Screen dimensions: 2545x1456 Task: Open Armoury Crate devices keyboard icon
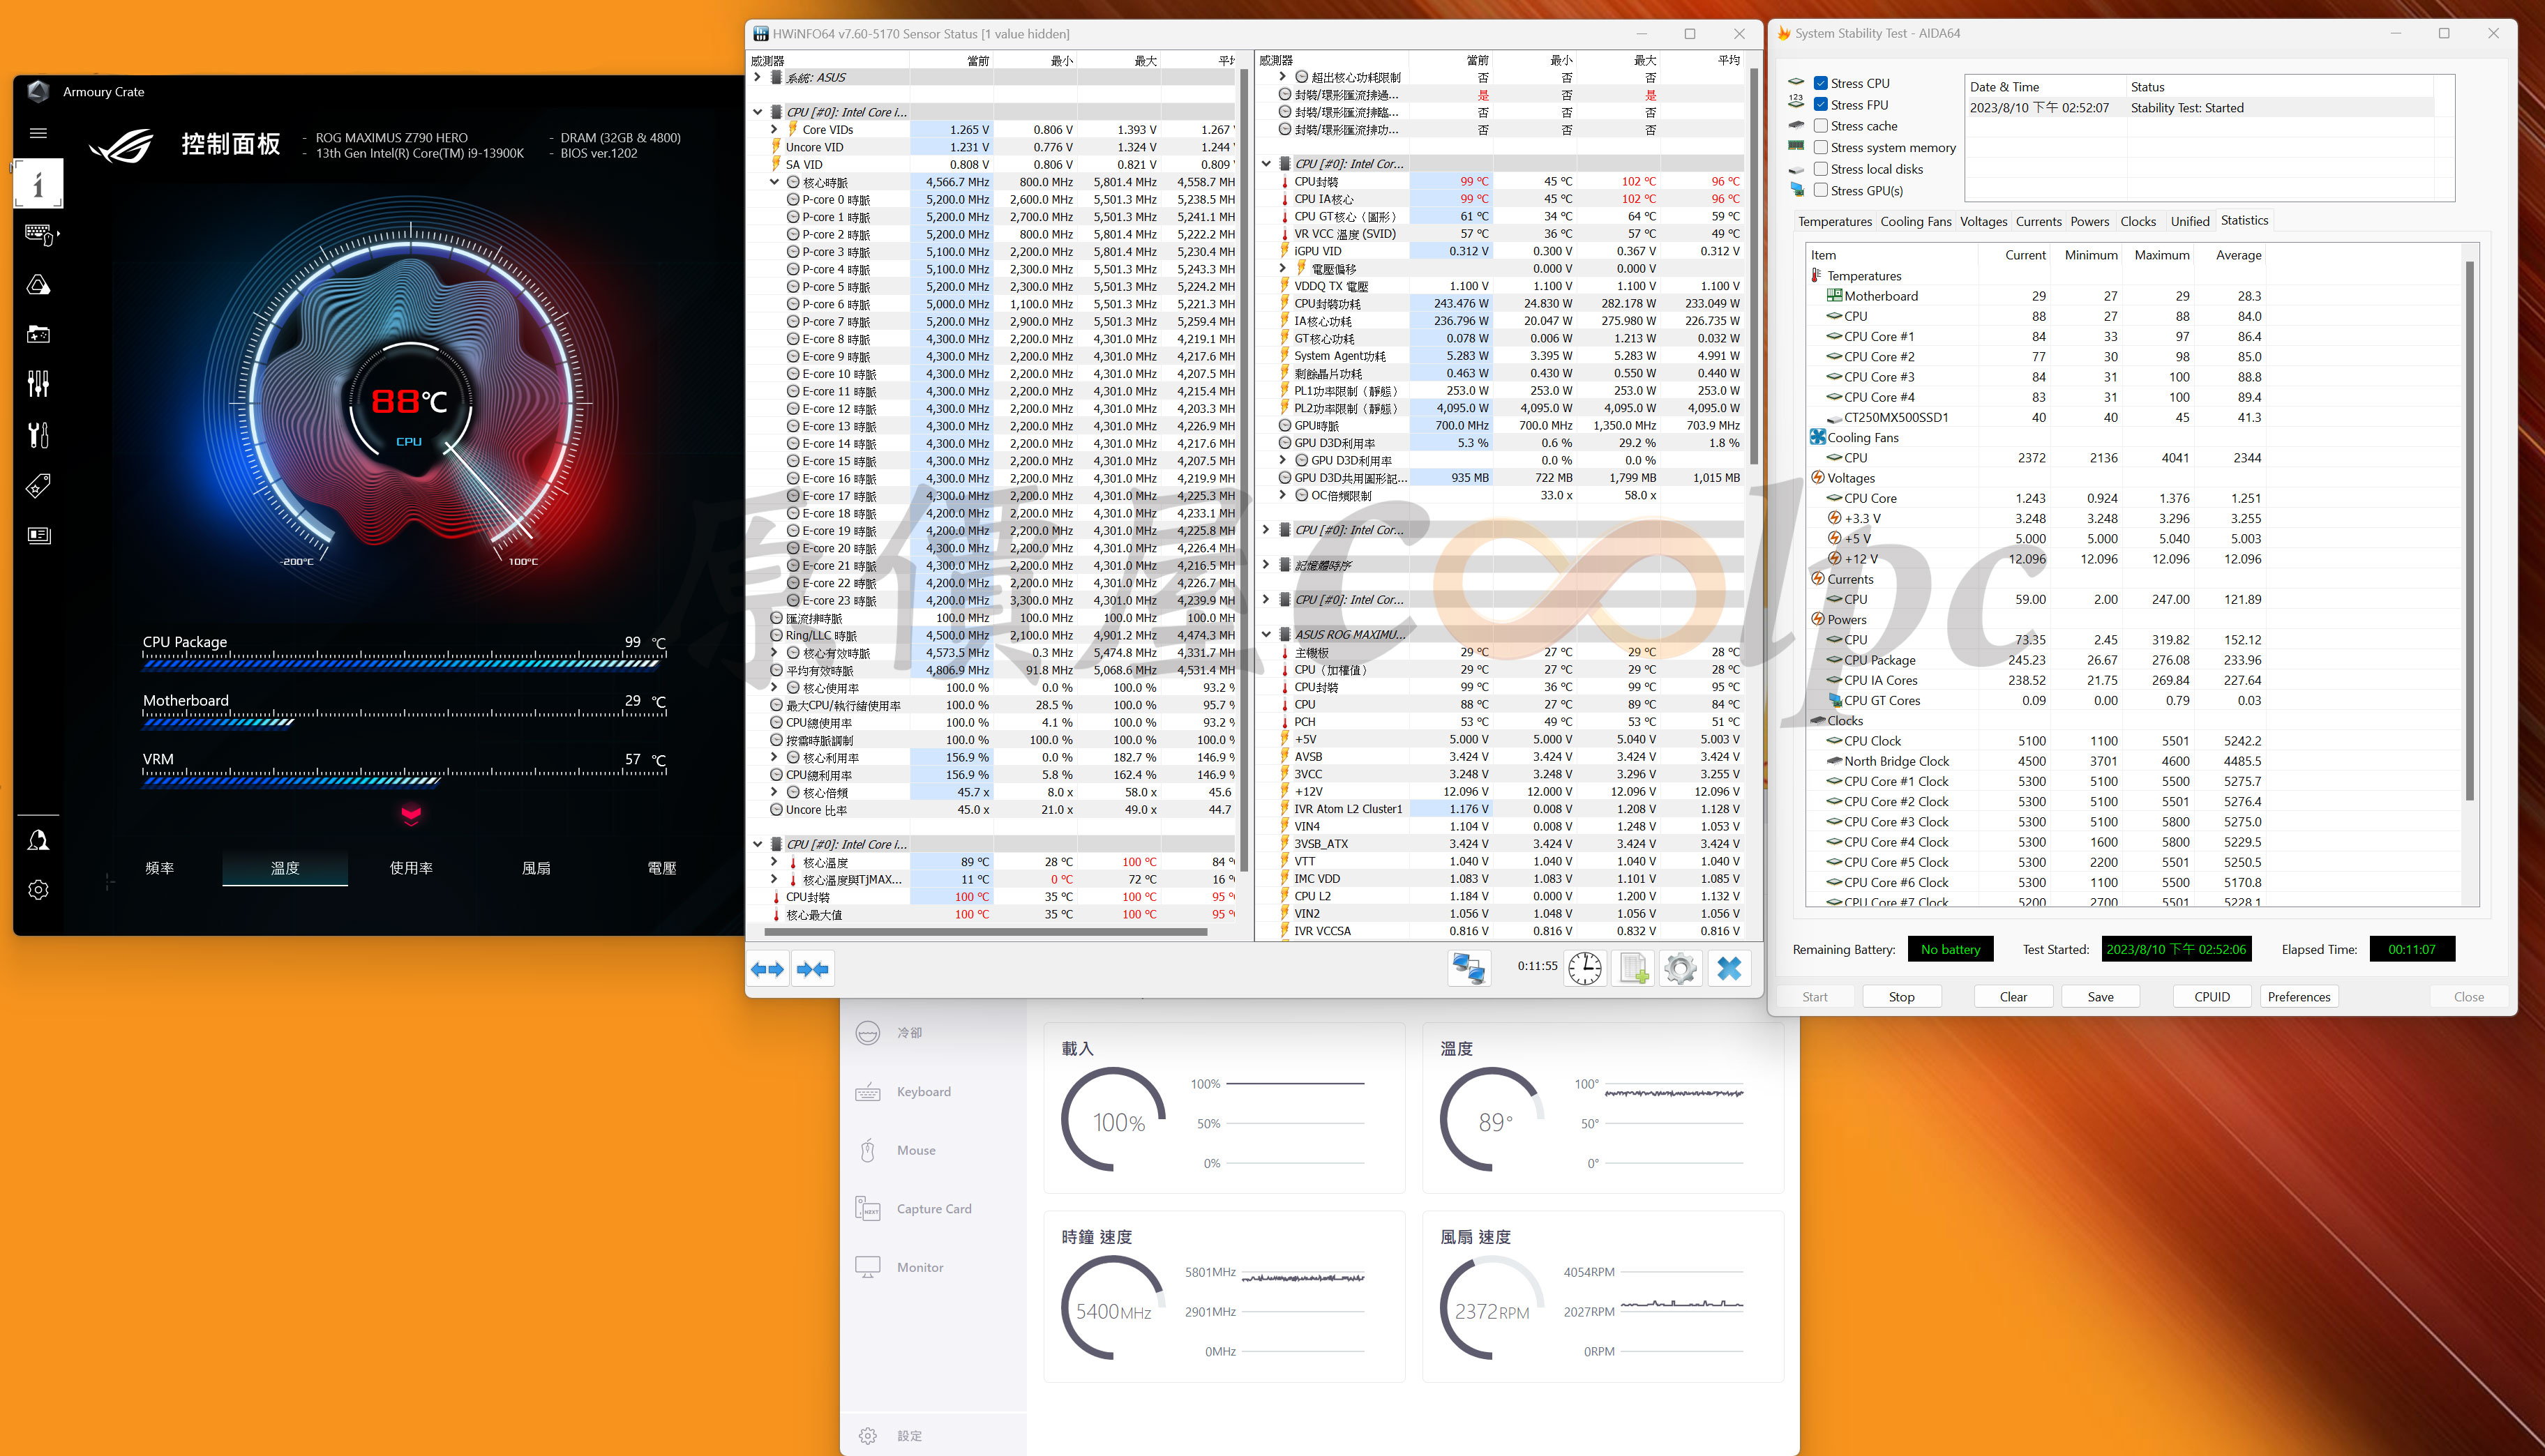click(40, 235)
